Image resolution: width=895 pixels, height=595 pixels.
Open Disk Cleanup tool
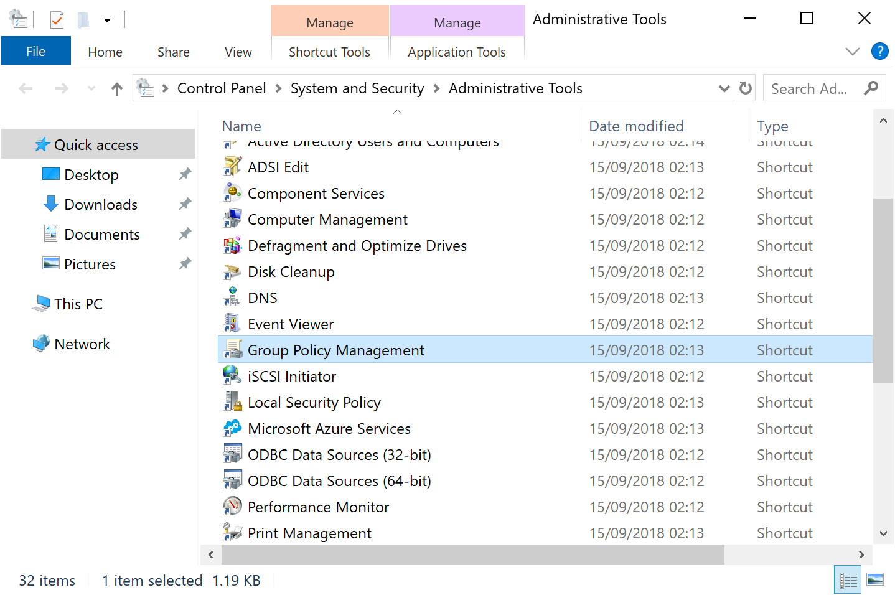pos(291,271)
